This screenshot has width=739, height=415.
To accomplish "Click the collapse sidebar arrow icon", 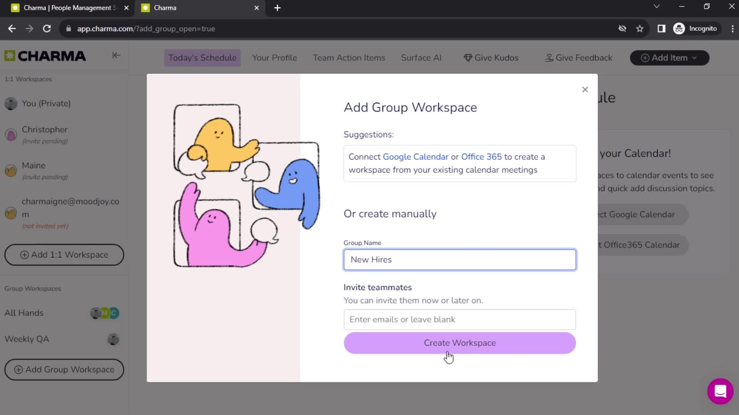I will pyautogui.click(x=116, y=55).
